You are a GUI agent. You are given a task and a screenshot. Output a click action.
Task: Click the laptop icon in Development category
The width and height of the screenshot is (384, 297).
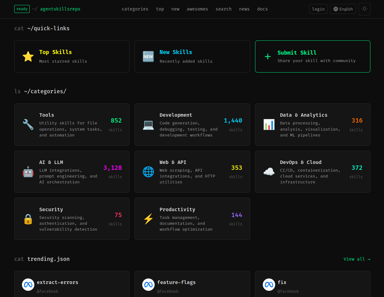148,124
